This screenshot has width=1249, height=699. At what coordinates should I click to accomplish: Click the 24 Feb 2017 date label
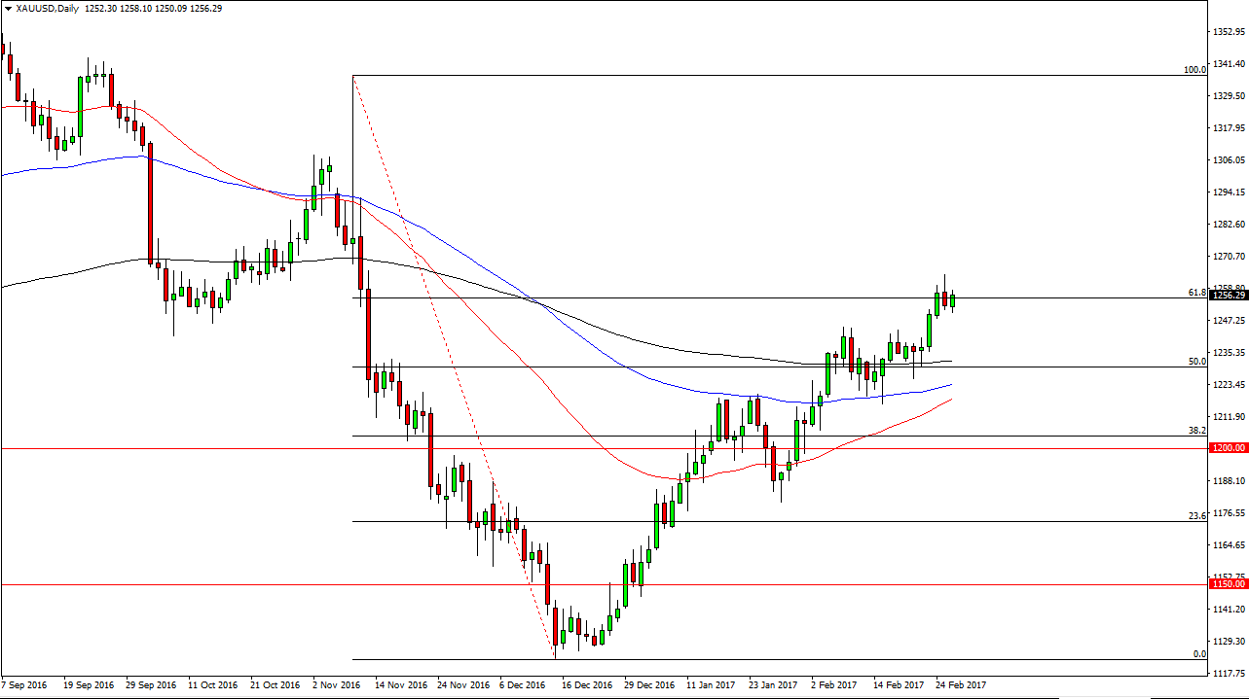tap(959, 684)
